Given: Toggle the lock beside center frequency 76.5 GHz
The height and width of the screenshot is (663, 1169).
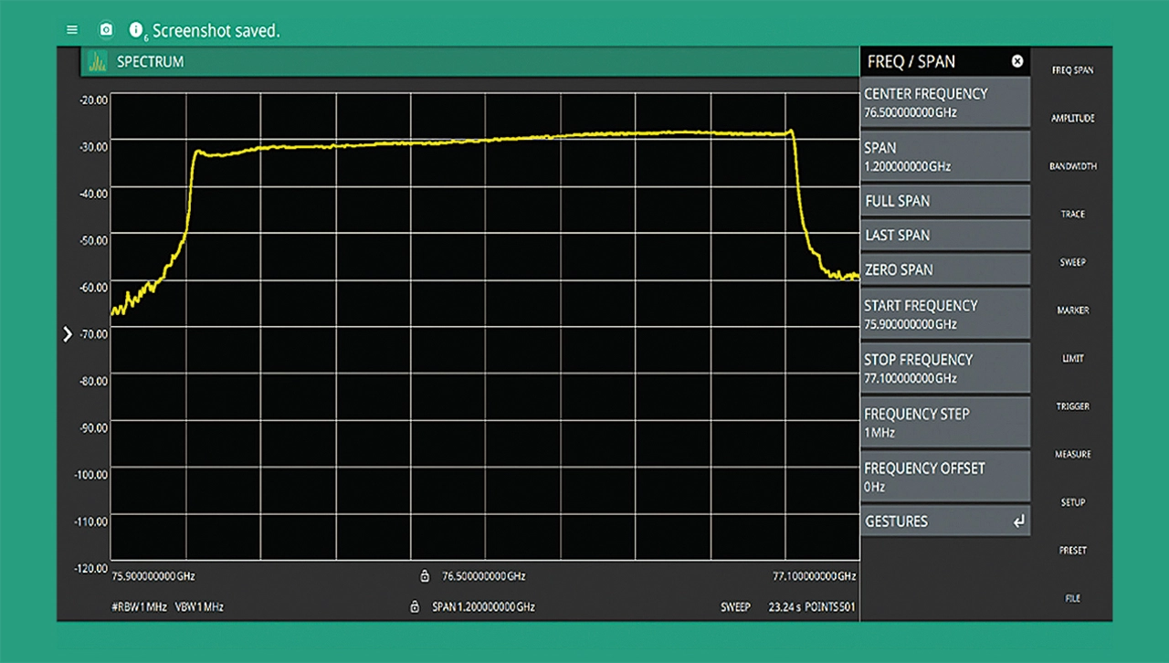Looking at the screenshot, I should [x=425, y=576].
